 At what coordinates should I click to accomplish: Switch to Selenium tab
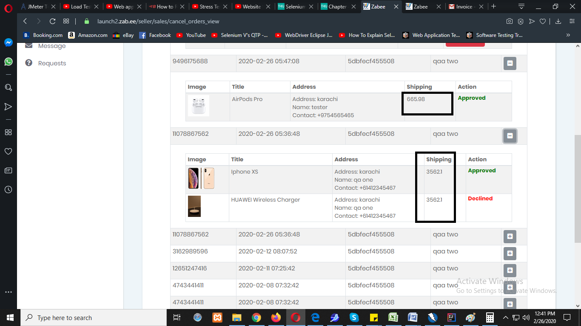296,6
